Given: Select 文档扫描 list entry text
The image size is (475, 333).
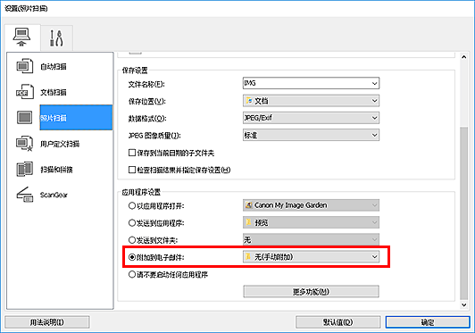Looking at the screenshot, I should pyautogui.click(x=54, y=92).
